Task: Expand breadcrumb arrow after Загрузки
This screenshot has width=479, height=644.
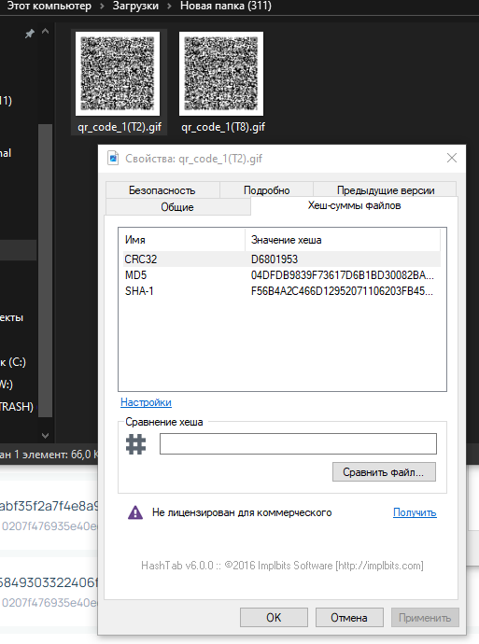Action: click(x=169, y=7)
